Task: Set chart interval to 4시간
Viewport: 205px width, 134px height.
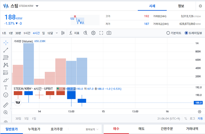Action: [x=36, y=33]
